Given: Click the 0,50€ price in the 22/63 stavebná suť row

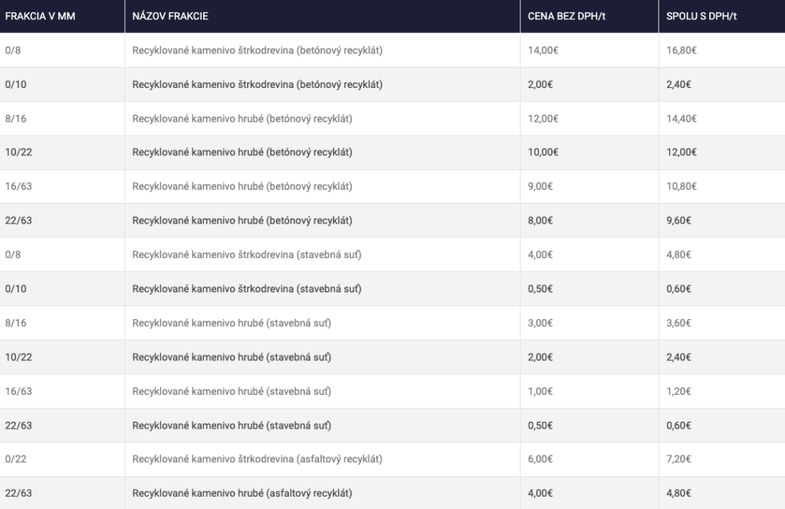Looking at the screenshot, I should (x=590, y=426).
